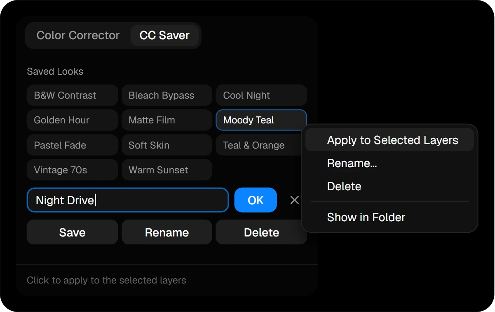Viewport: 495px width, 312px height.
Task: Apply the B&W Contrast look
Action: coord(72,95)
